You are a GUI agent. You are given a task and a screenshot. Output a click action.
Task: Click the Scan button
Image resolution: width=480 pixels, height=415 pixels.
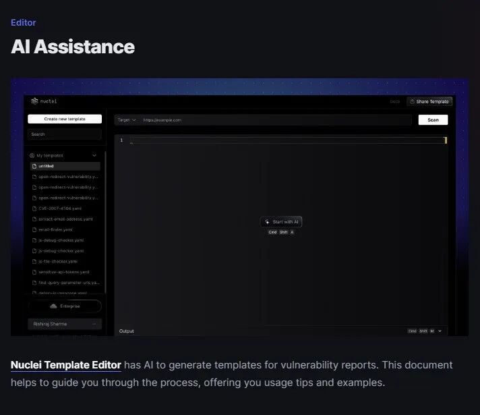pyautogui.click(x=433, y=120)
